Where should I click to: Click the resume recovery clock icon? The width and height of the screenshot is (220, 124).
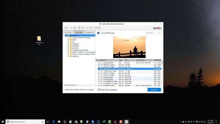83,28
